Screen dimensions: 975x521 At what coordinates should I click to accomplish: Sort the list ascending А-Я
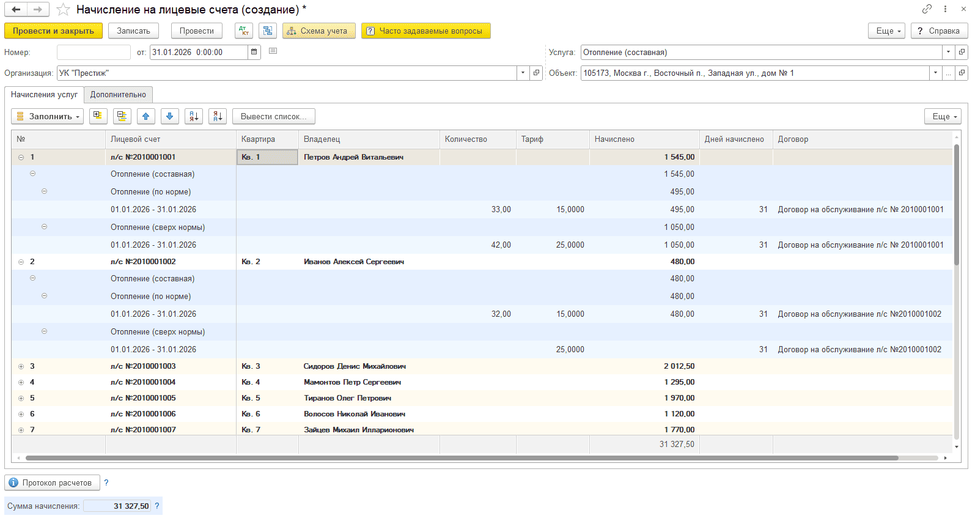(x=194, y=116)
